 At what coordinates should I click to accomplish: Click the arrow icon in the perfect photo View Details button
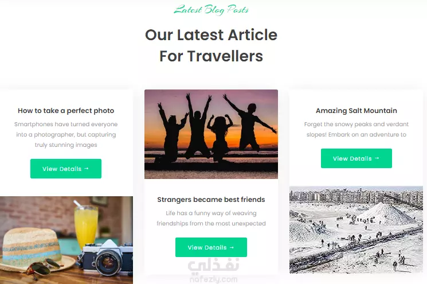tap(87, 169)
